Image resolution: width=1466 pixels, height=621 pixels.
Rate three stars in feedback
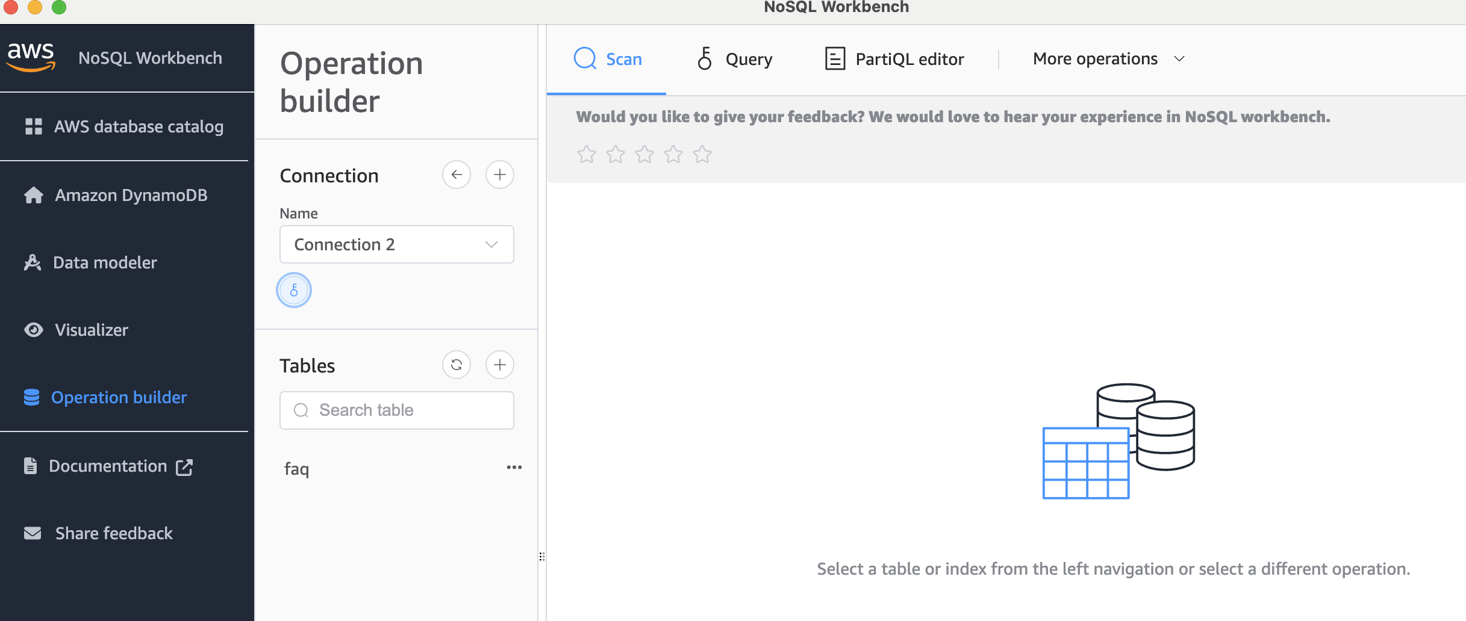pos(644,155)
